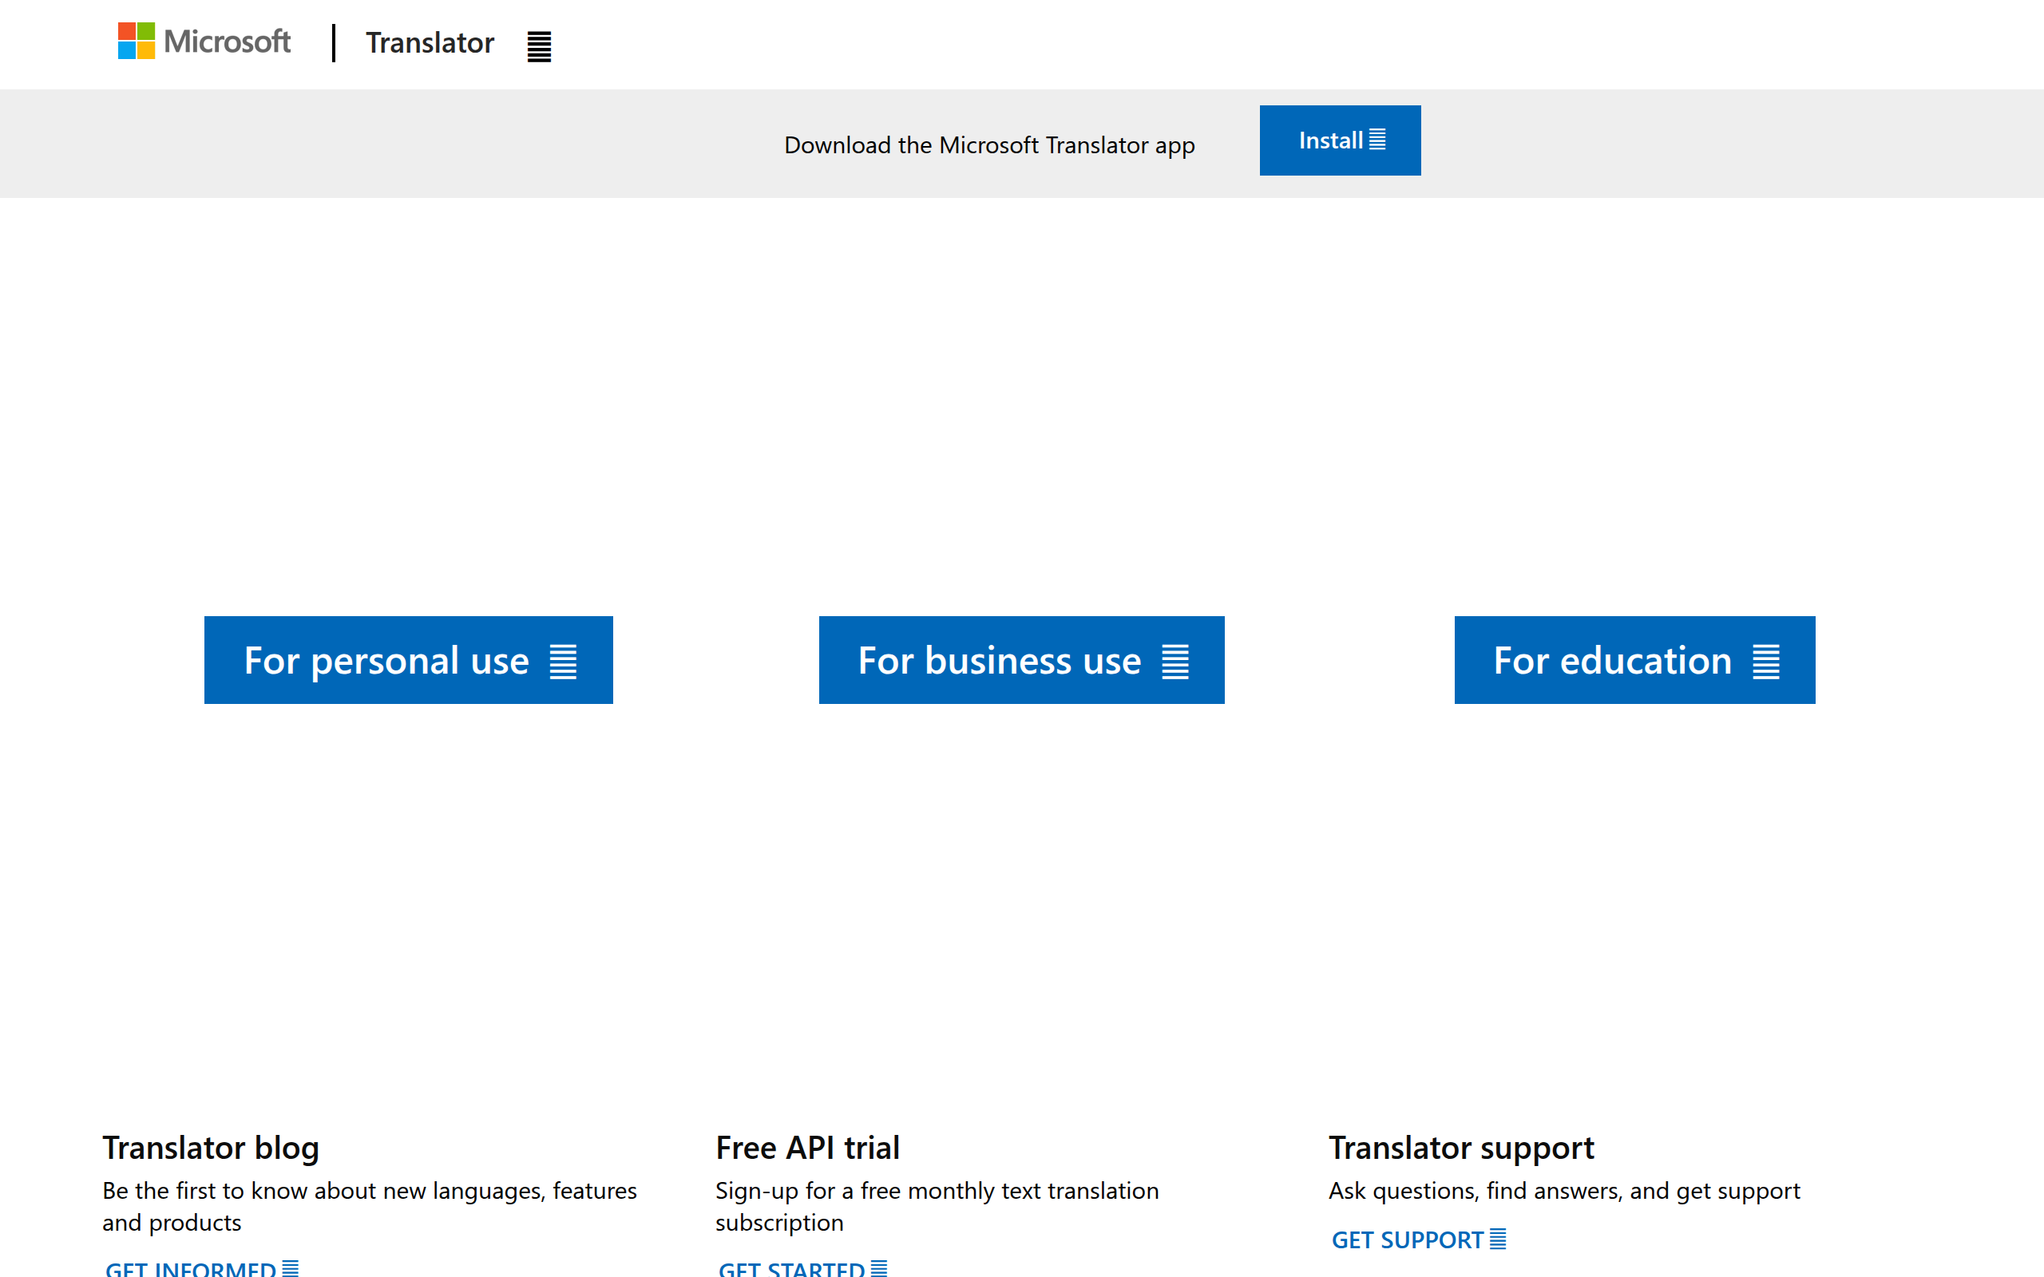
Task: Install the Microsoft Translator app
Action: (x=1340, y=140)
